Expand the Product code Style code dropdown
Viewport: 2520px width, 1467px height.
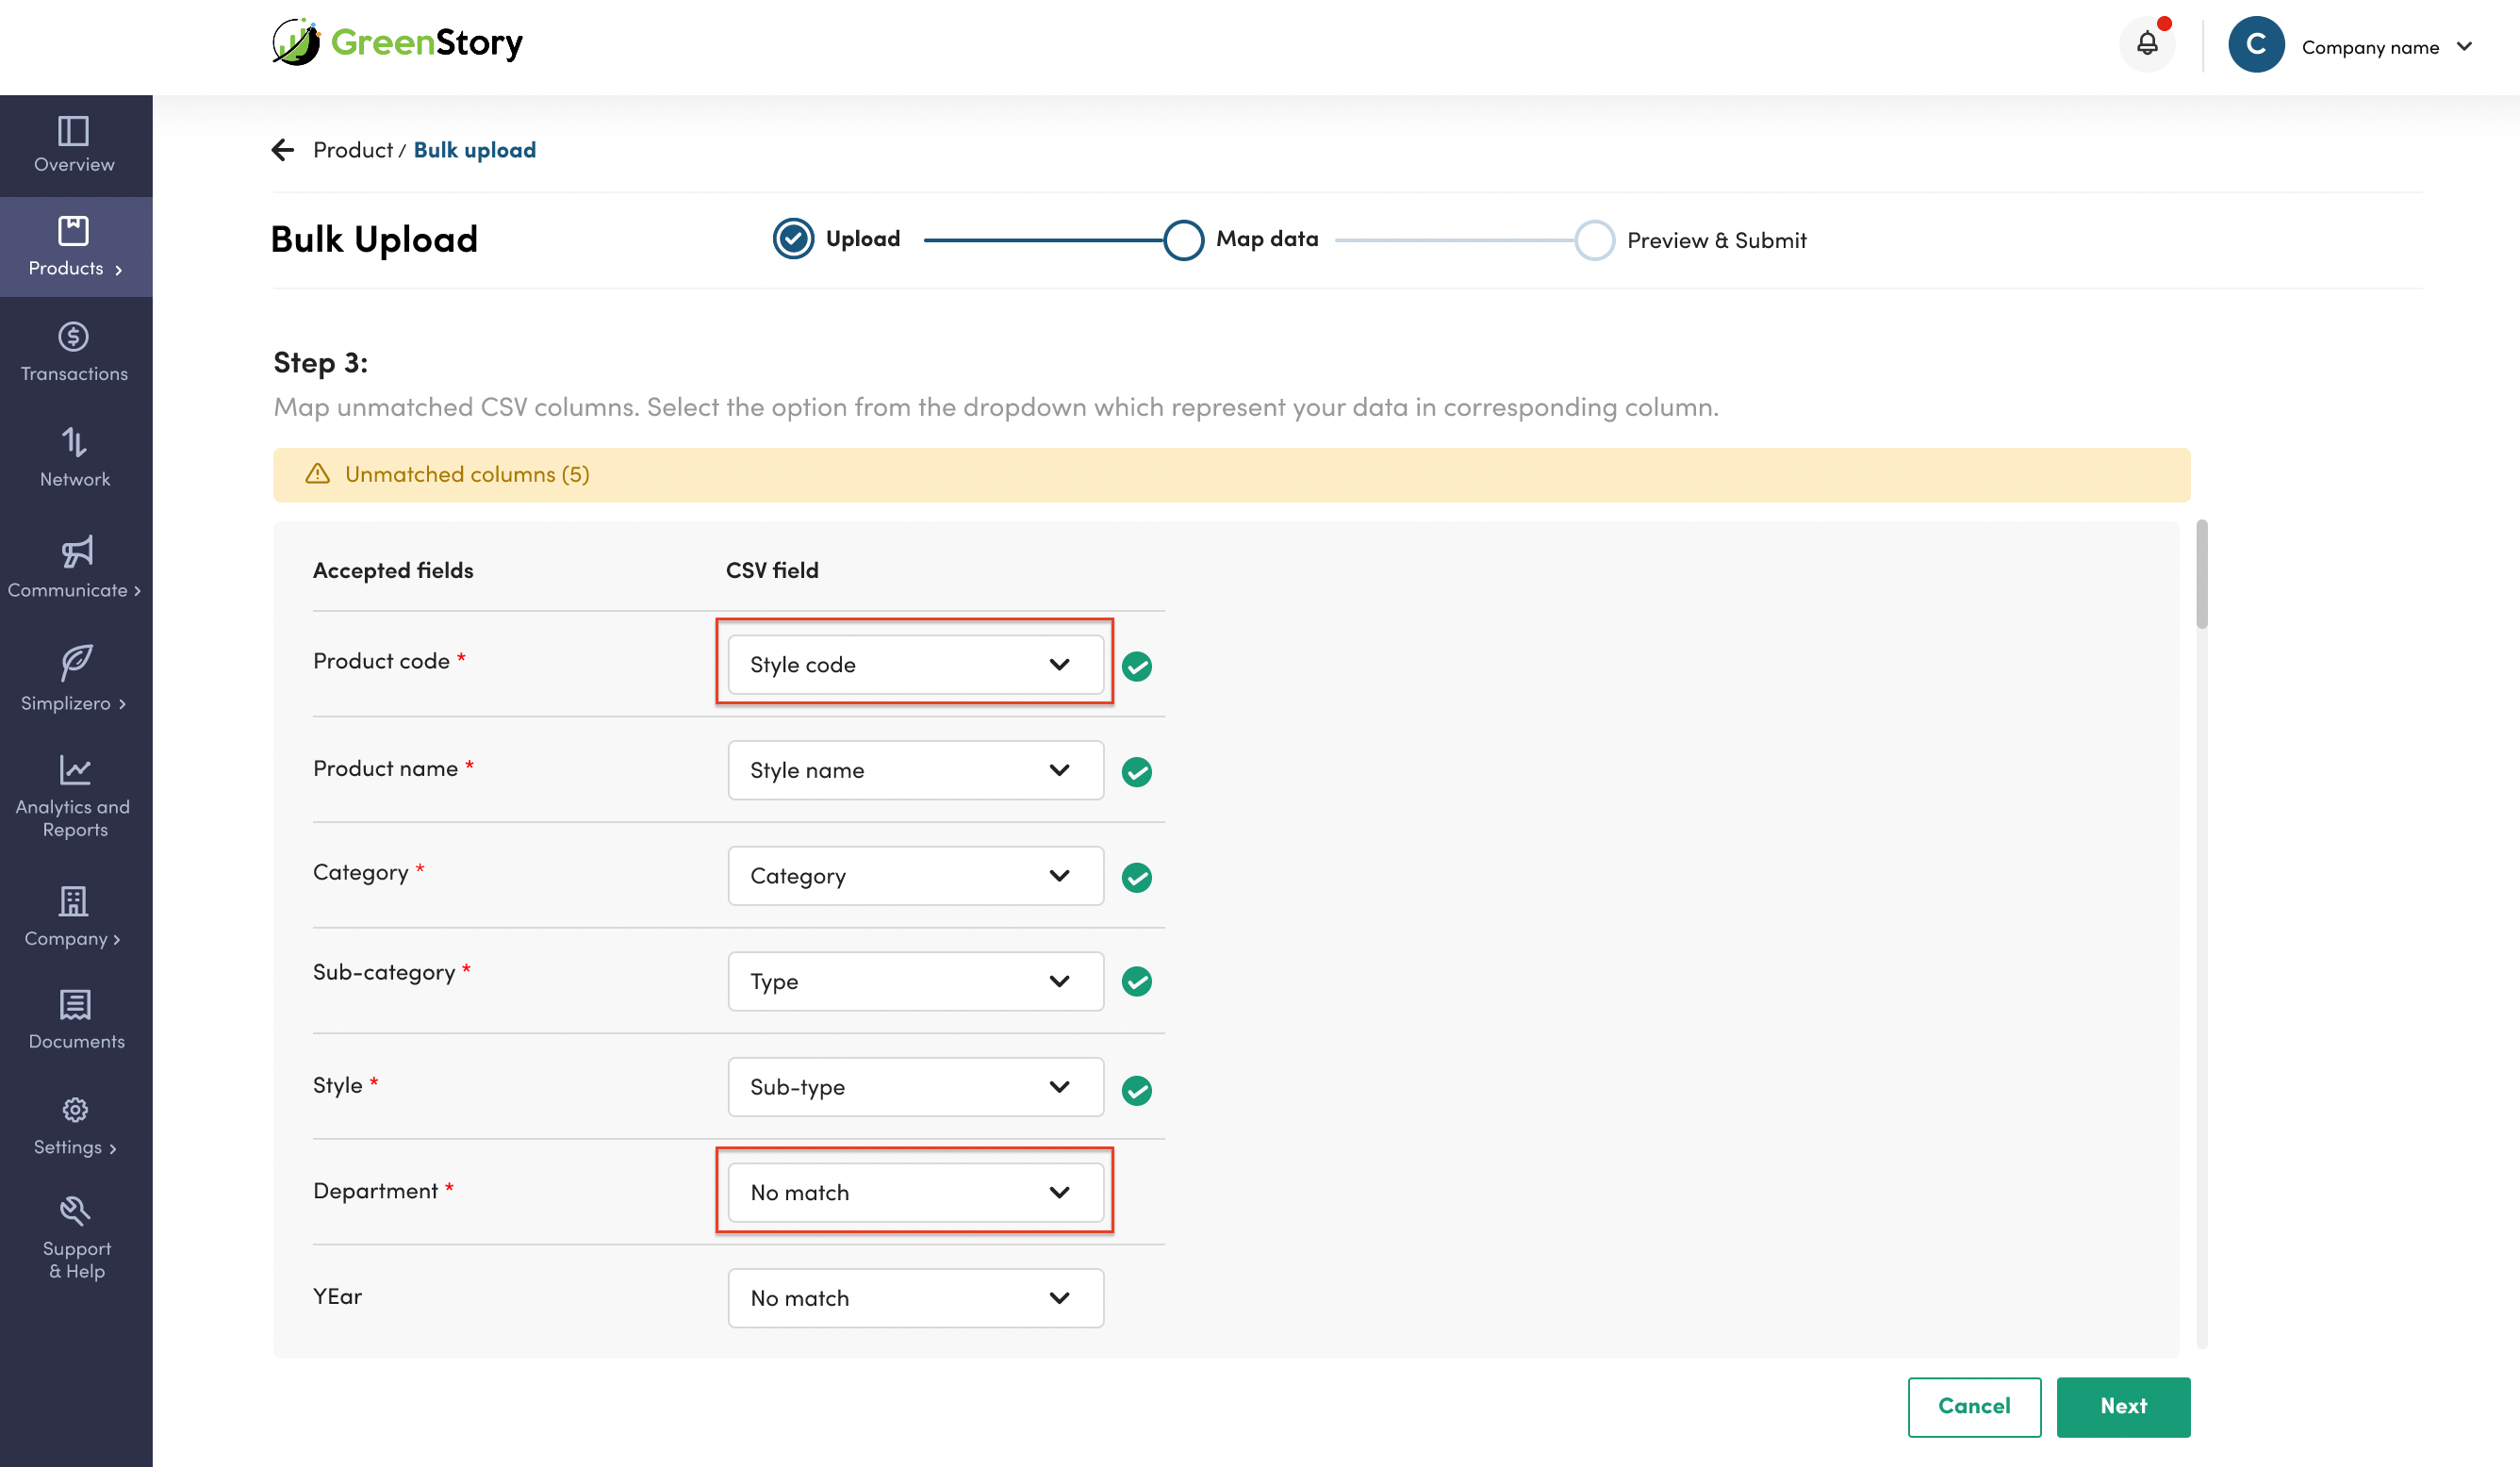[915, 664]
